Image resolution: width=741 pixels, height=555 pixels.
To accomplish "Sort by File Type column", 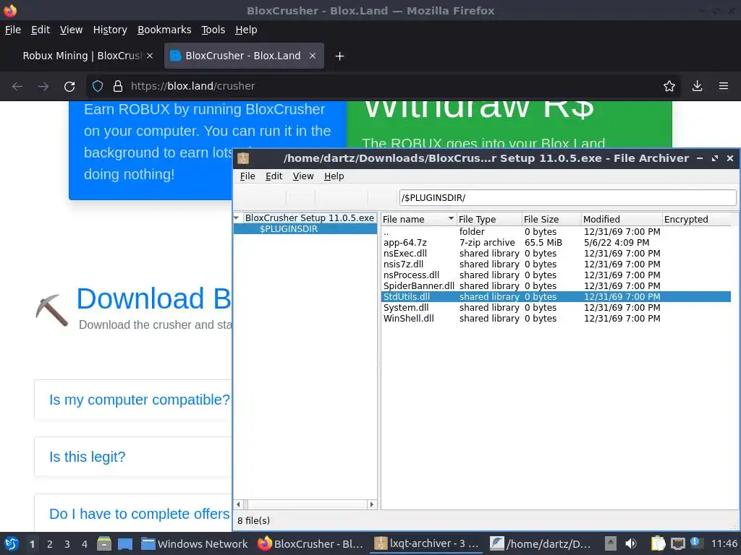I will click(488, 220).
